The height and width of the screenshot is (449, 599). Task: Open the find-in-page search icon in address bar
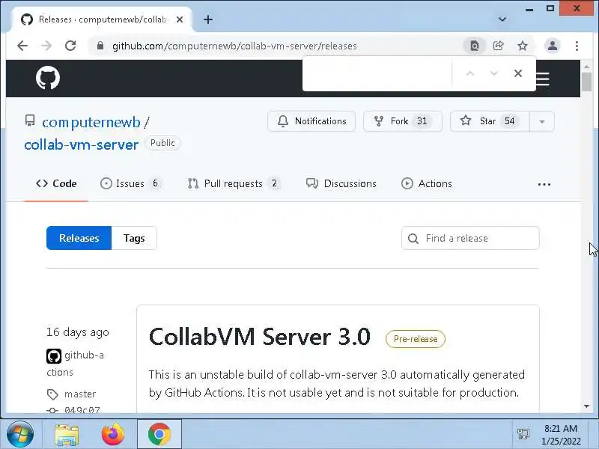coord(474,46)
